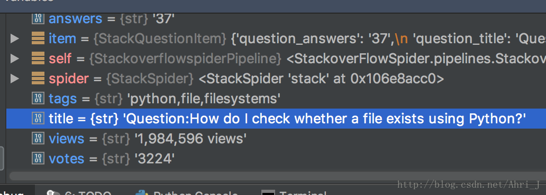Click the string icon beside title variable
Viewport: 546px width, 195px height.
point(38,119)
